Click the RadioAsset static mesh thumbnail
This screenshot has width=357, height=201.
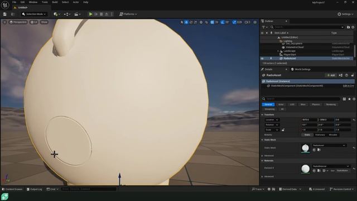point(305,148)
